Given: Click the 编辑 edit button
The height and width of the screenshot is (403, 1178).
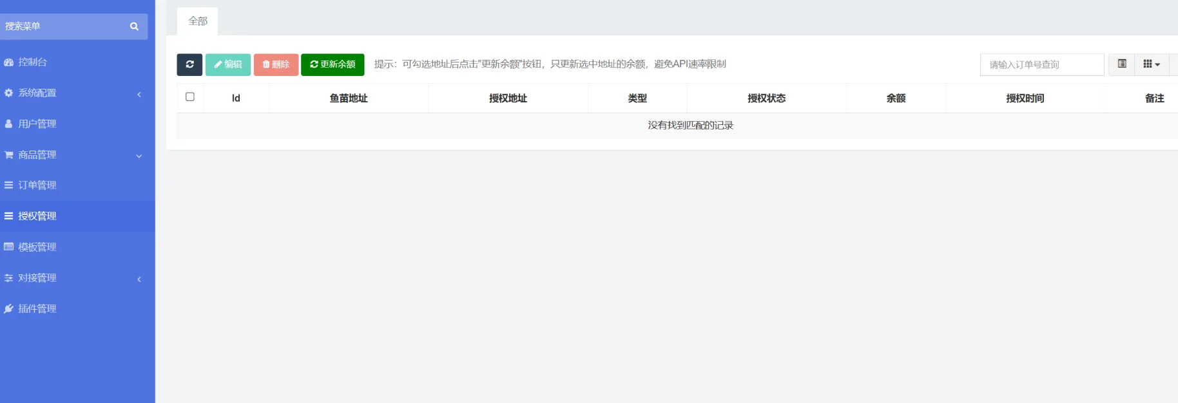Looking at the screenshot, I should click(x=228, y=64).
